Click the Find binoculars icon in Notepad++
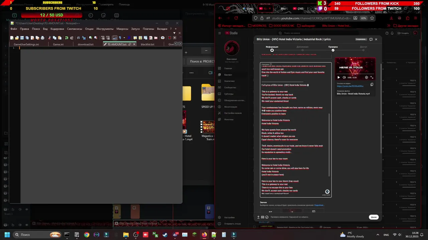 tap(79, 38)
